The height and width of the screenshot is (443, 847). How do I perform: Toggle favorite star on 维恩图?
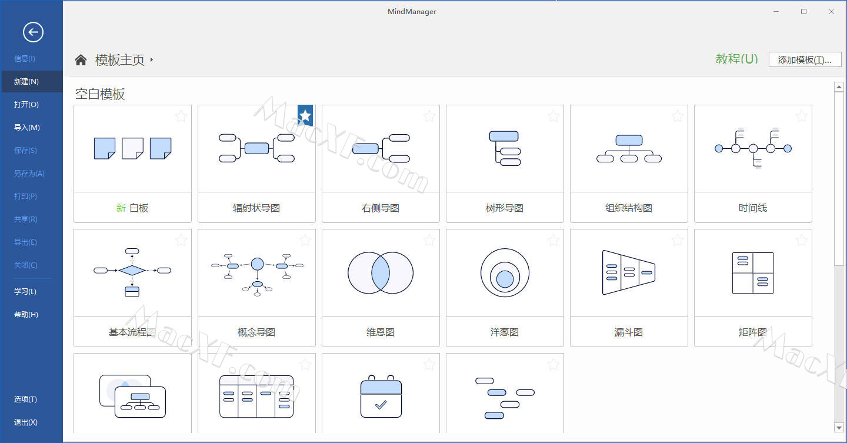pyautogui.click(x=429, y=240)
